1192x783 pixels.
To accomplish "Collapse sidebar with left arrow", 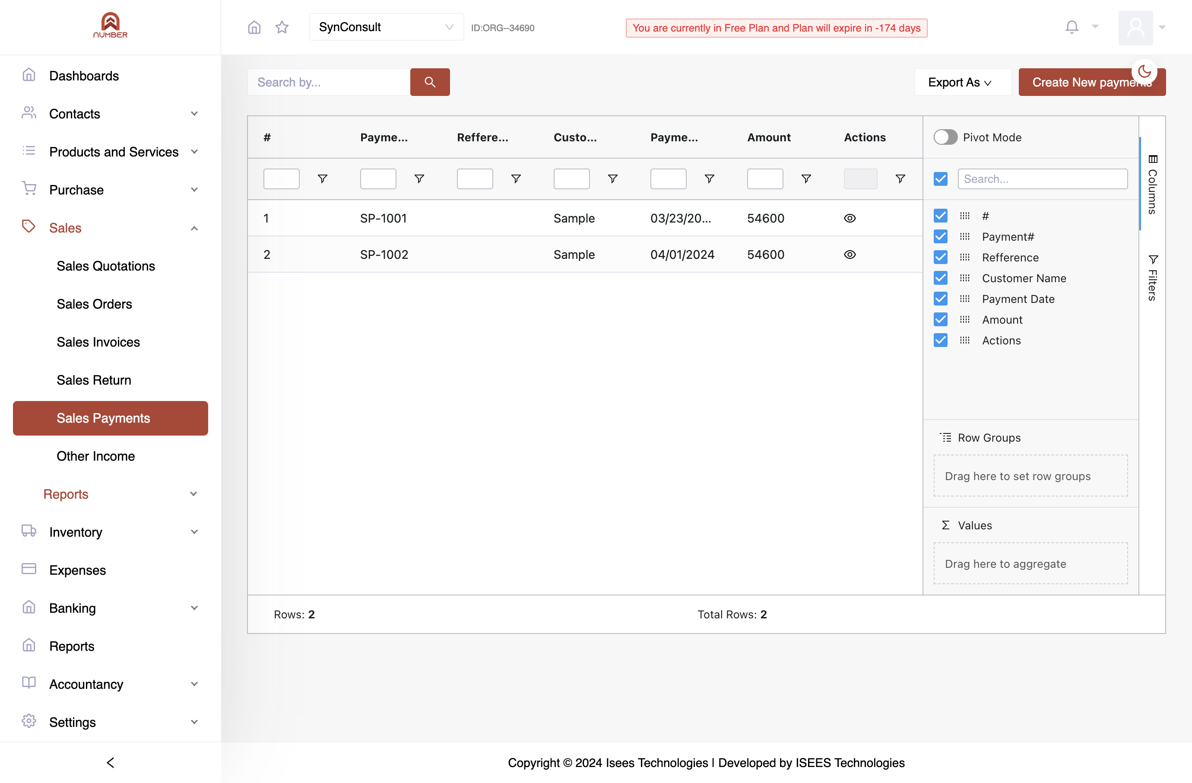I will pyautogui.click(x=111, y=762).
